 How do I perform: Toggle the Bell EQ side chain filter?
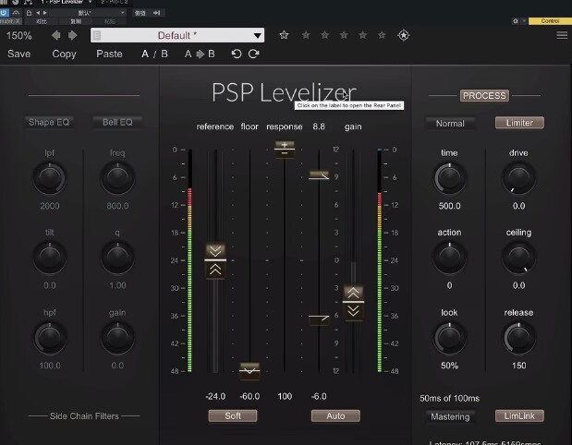click(117, 122)
